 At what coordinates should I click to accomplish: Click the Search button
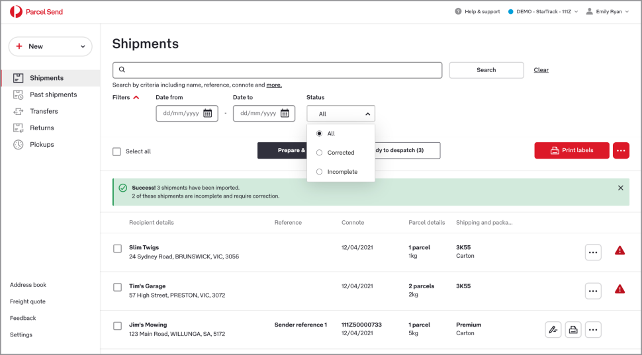pyautogui.click(x=486, y=70)
